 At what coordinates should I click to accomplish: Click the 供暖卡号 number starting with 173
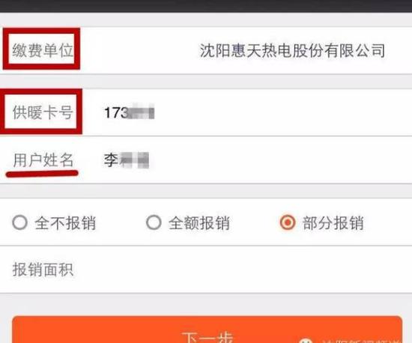click(129, 112)
